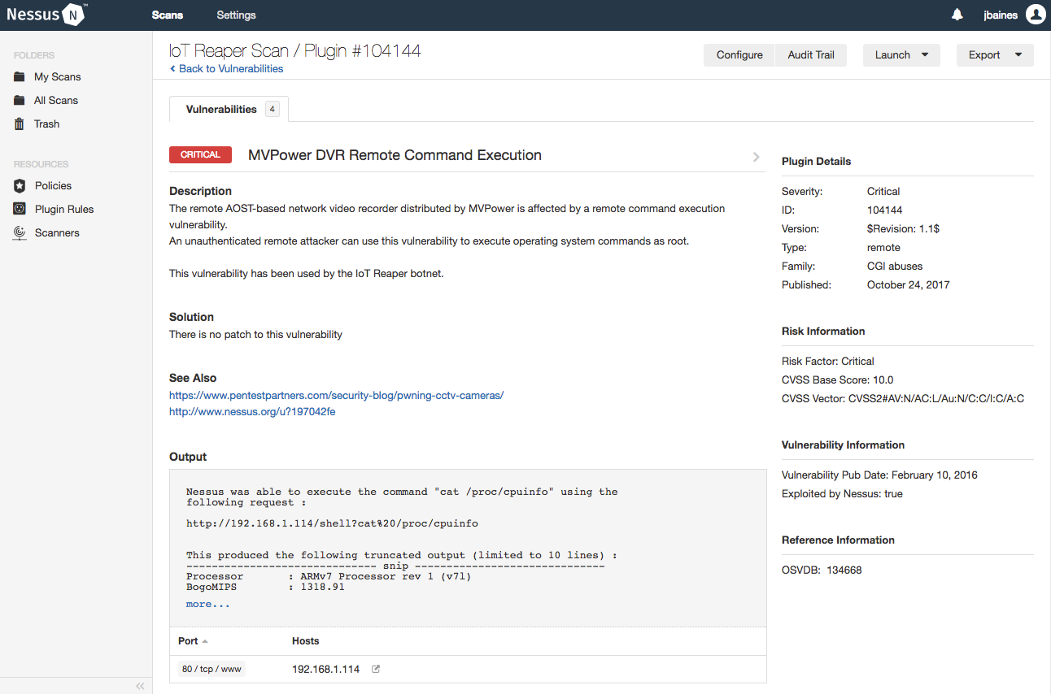Screen dimensions: 1051x694
Task: Click 'Exploited by Nessus: true' text
Action: pyautogui.click(x=842, y=493)
